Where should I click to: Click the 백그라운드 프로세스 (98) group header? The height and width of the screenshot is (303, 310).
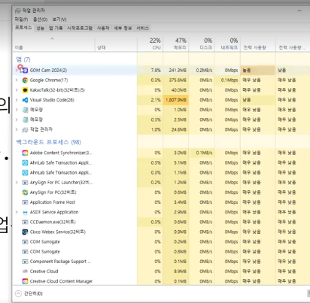[49, 142]
